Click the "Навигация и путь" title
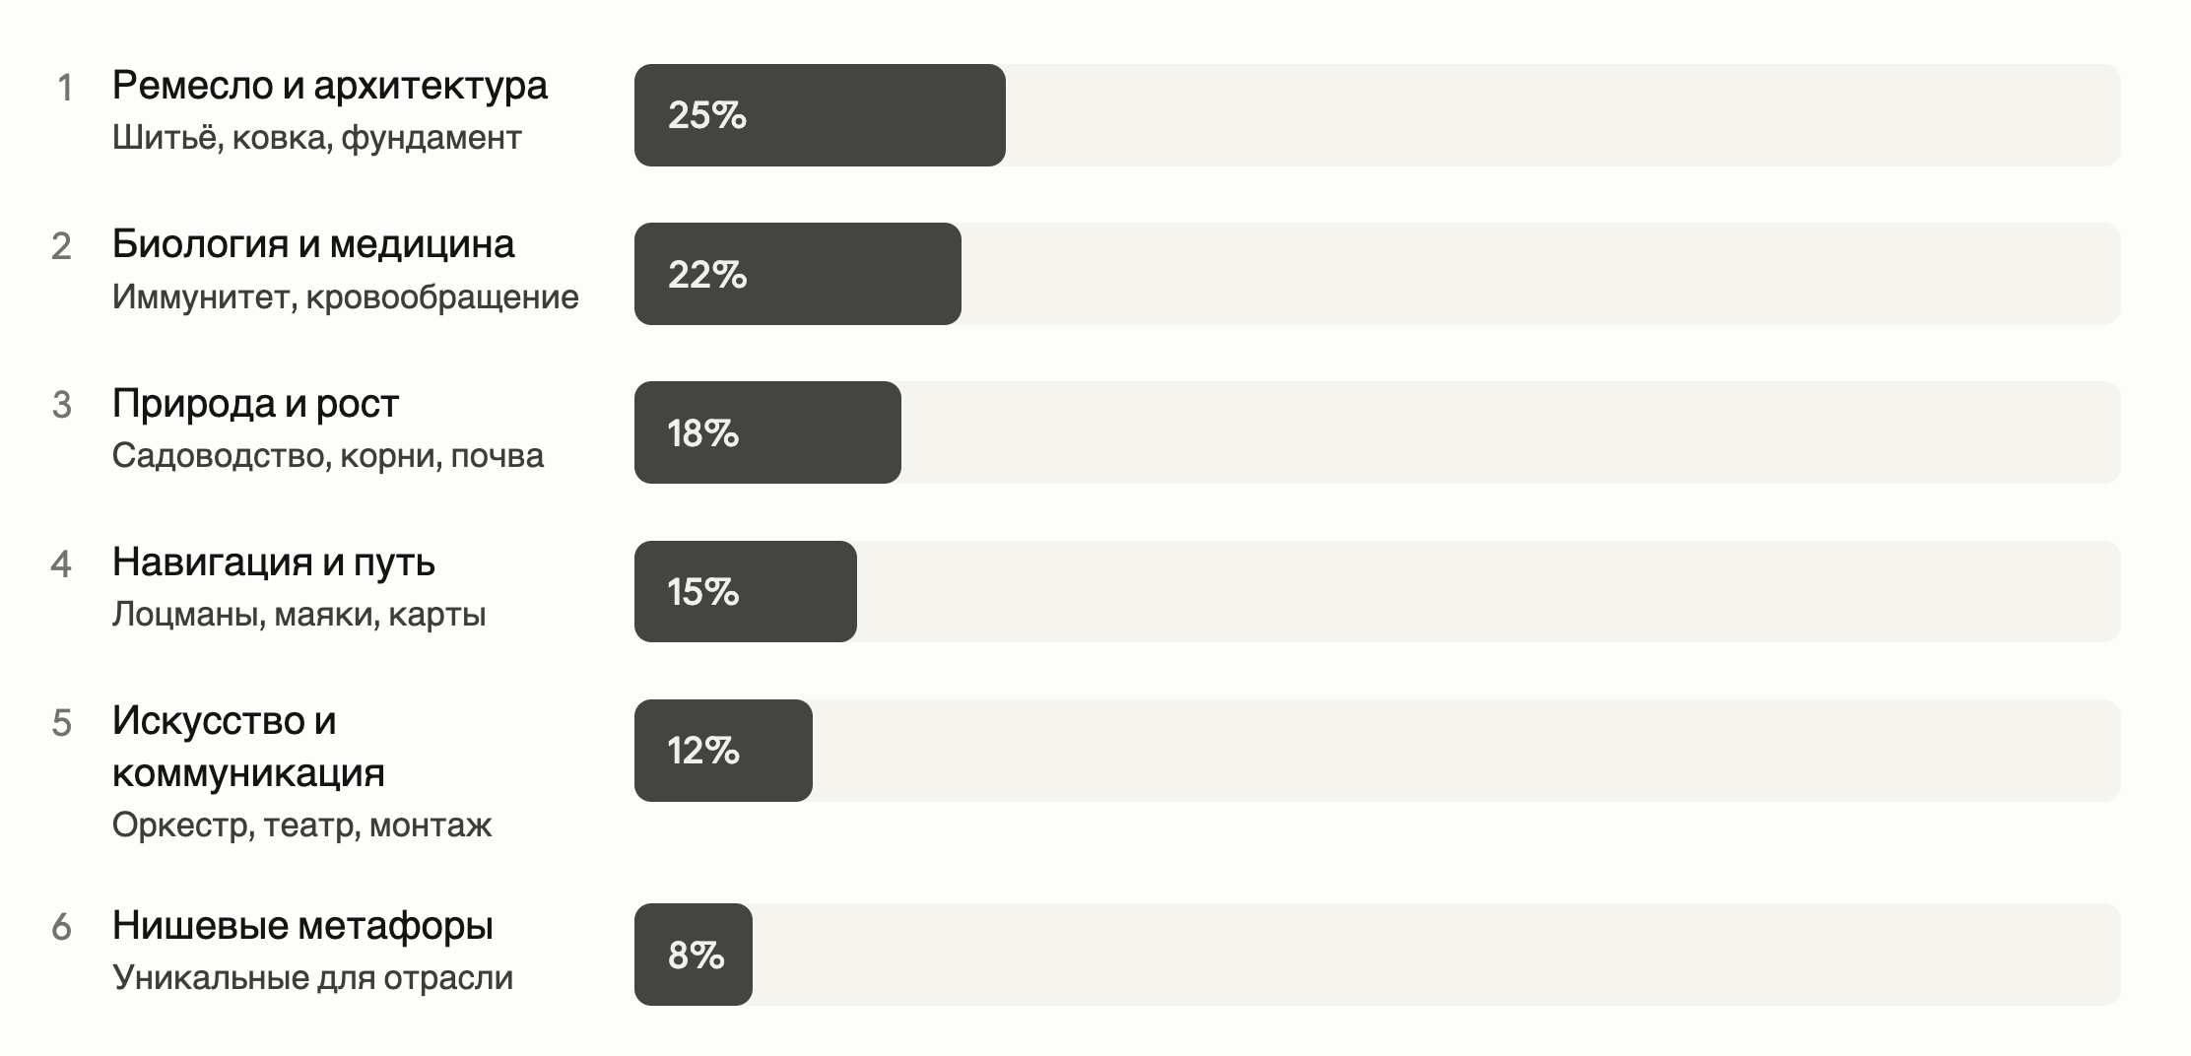 click(x=273, y=562)
